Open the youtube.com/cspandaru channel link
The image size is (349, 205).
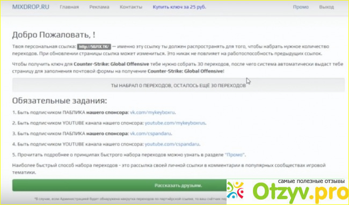click(172, 144)
